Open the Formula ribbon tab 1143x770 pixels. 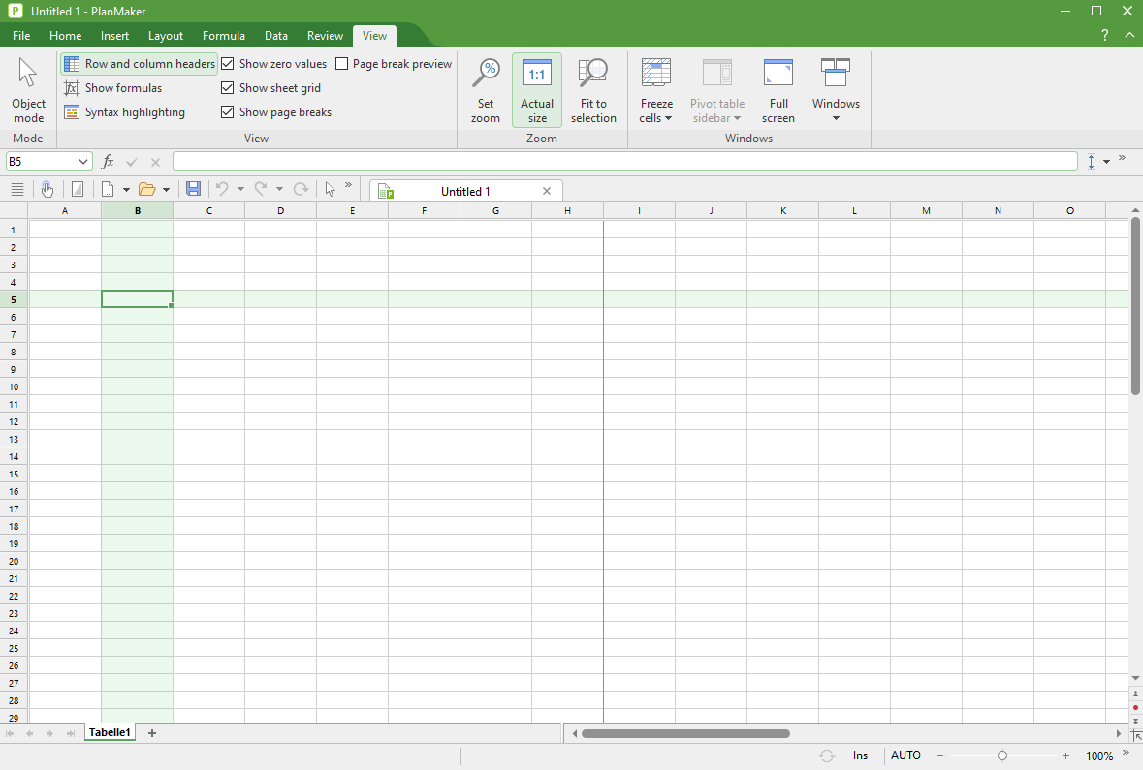click(x=223, y=36)
